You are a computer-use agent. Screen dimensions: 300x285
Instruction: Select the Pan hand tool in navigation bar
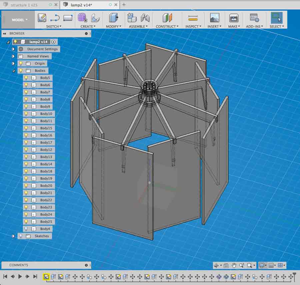(234, 265)
